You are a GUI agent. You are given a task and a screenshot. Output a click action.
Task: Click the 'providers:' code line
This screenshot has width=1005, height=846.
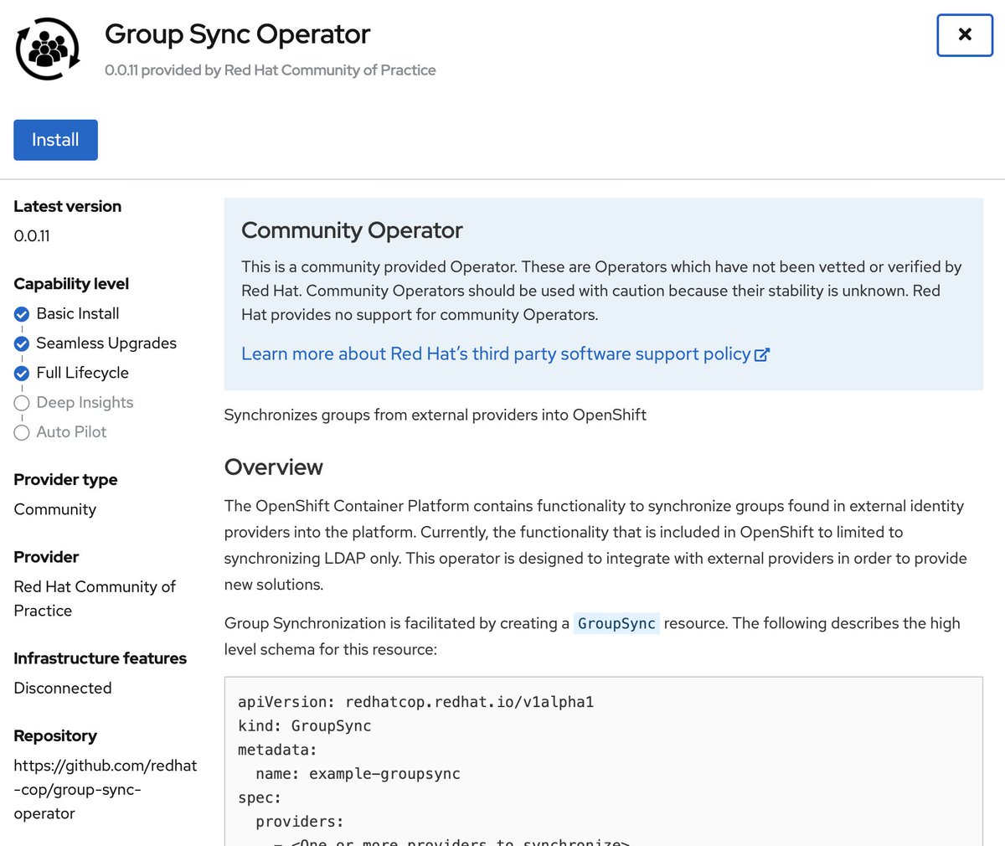(x=300, y=822)
